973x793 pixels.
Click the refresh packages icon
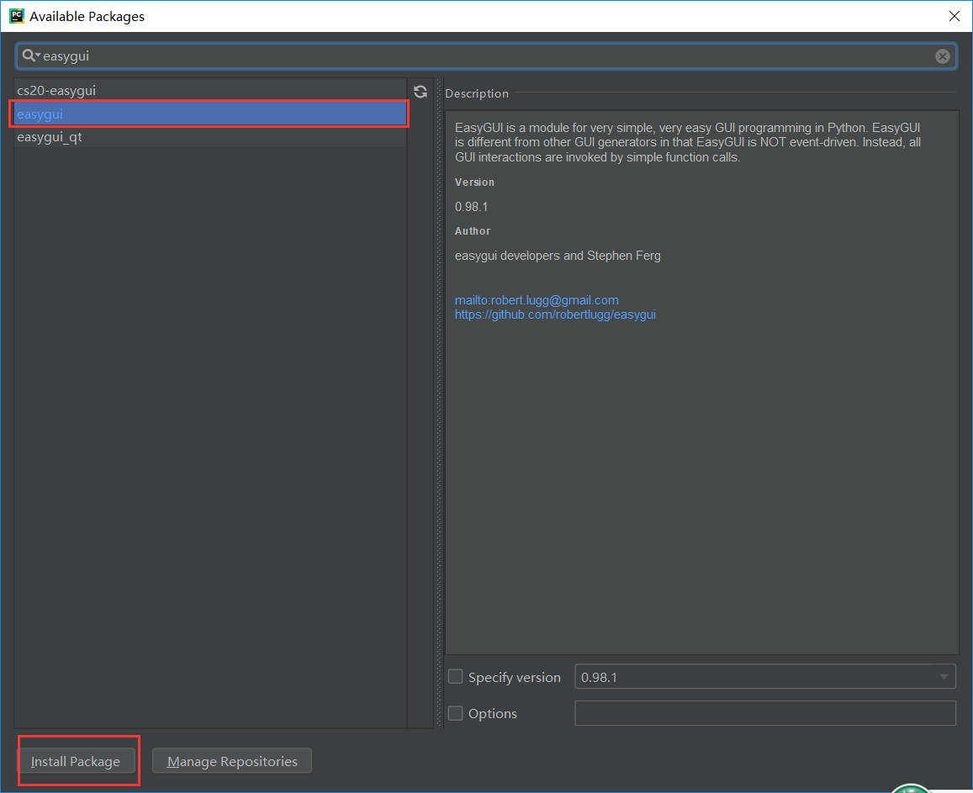(420, 92)
